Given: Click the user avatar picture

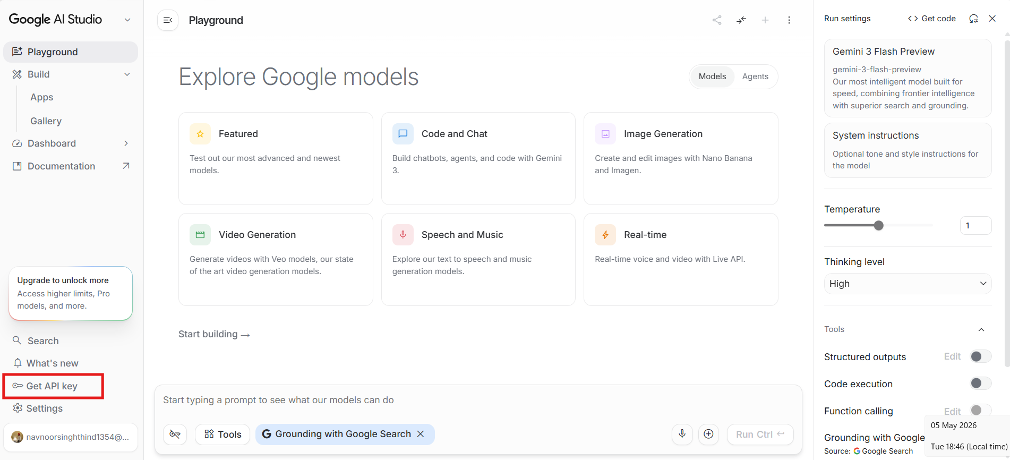Looking at the screenshot, I should (x=18, y=437).
